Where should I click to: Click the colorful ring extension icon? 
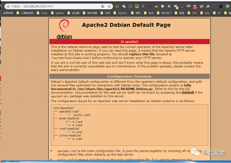118,6
